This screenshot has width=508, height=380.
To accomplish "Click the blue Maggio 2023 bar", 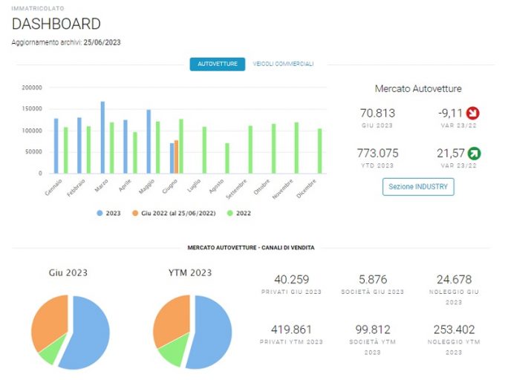I will [149, 142].
